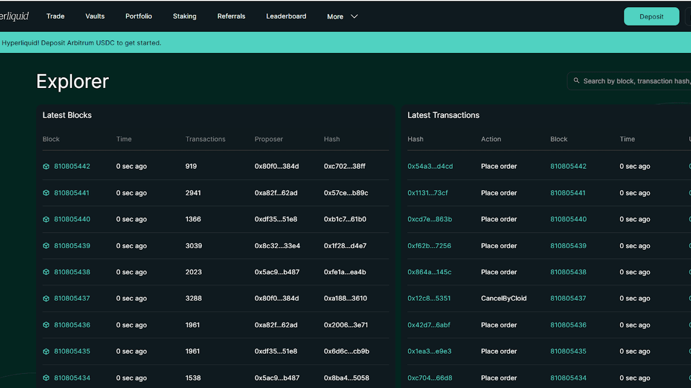Open the Trade page
Image resolution: width=691 pixels, height=388 pixels.
point(55,16)
